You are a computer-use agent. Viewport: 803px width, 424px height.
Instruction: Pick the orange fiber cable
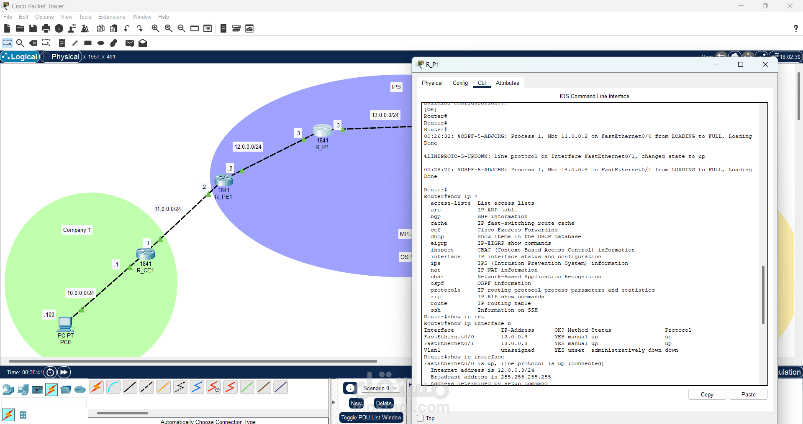[164, 387]
